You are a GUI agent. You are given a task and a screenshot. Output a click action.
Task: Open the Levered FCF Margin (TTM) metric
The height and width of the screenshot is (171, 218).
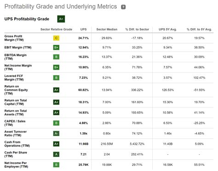pos(14,77)
